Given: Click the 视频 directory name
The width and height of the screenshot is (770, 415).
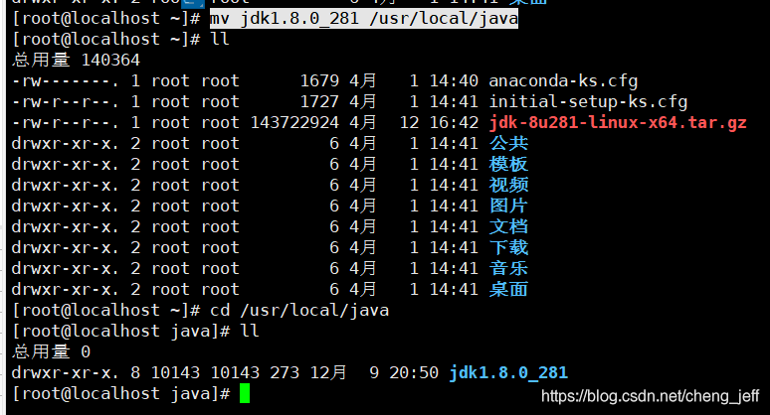Looking at the screenshot, I should [508, 186].
